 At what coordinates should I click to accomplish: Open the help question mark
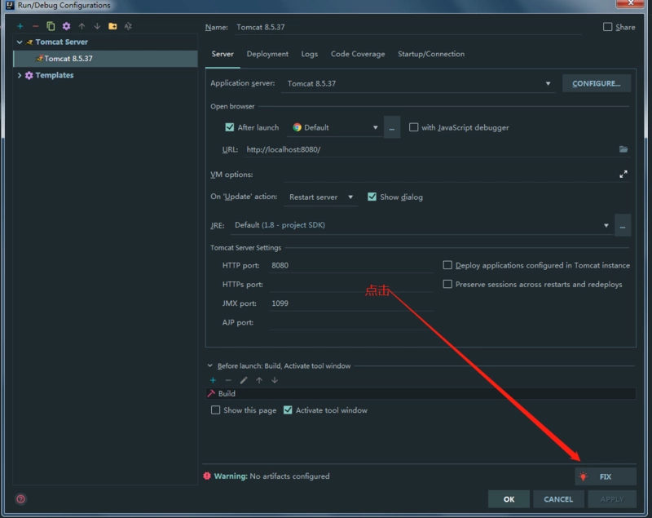(20, 498)
